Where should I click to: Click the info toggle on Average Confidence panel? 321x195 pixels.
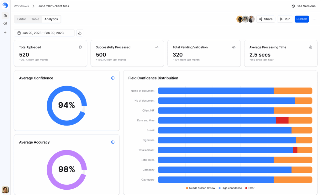tap(113, 78)
